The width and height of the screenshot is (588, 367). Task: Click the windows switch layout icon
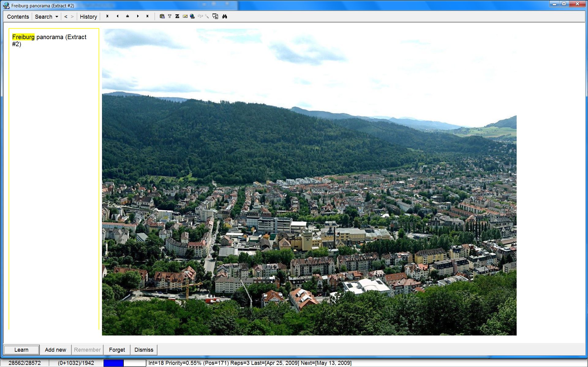[215, 17]
